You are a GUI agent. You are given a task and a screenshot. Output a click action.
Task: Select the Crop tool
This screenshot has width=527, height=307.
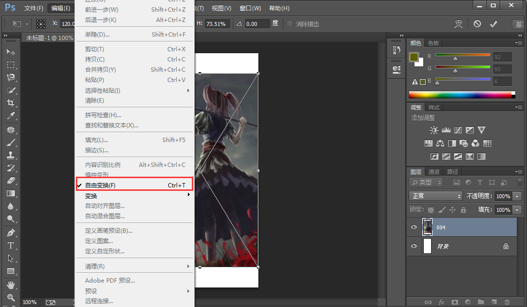[x=11, y=103]
